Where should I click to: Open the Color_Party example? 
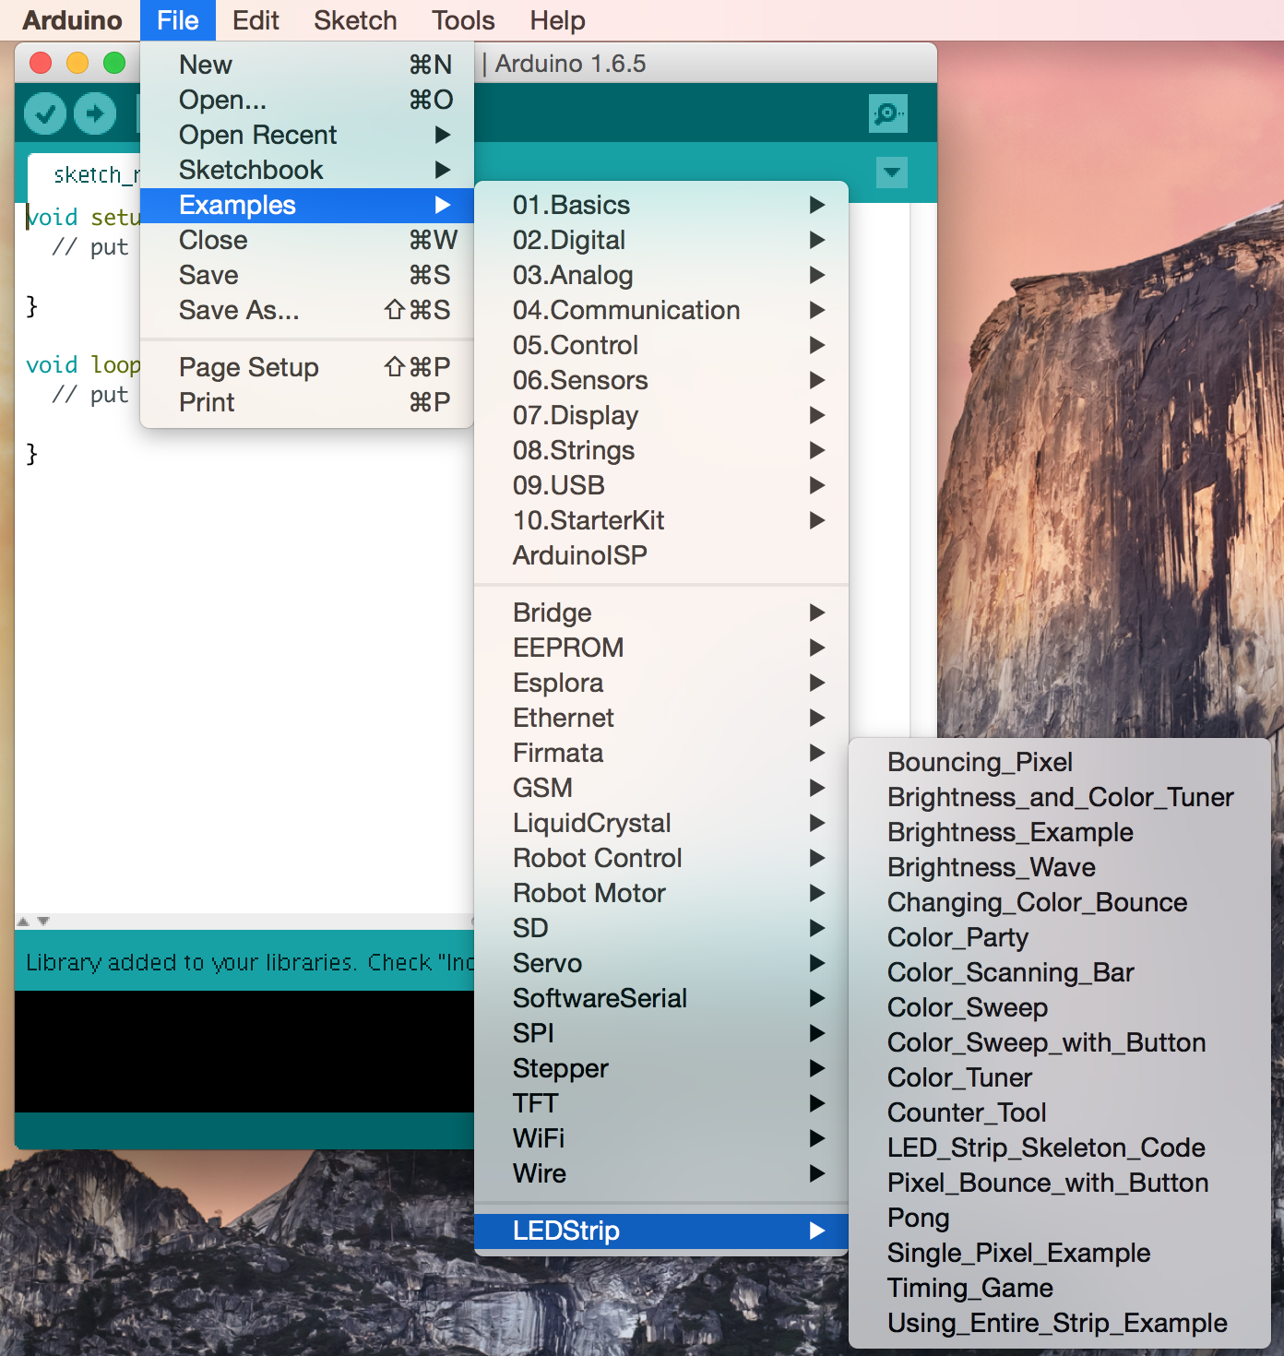pyautogui.click(x=1060, y=937)
